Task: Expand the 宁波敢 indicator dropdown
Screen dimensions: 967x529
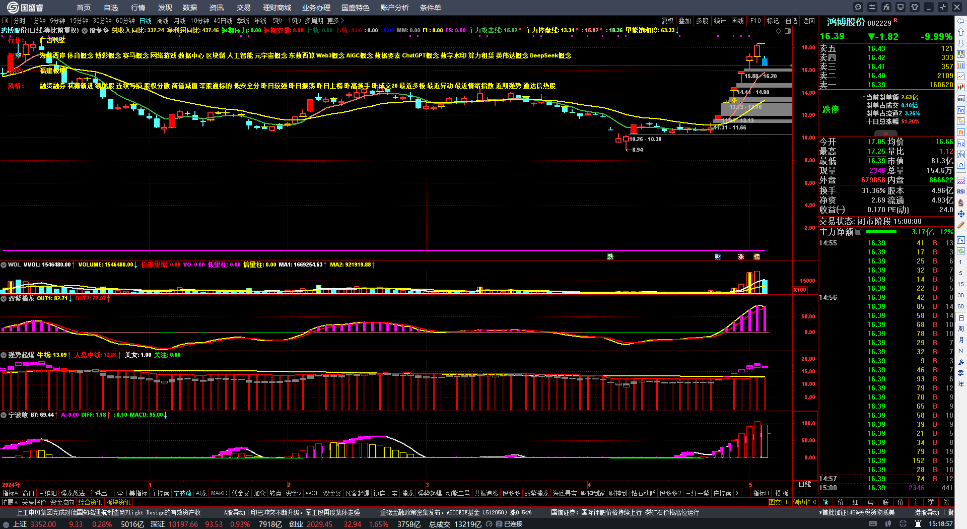Action: tap(4, 415)
